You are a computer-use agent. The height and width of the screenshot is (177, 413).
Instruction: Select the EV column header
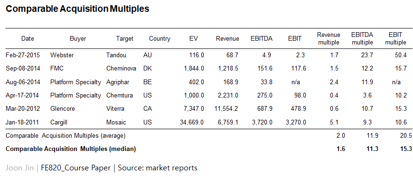[x=194, y=39]
